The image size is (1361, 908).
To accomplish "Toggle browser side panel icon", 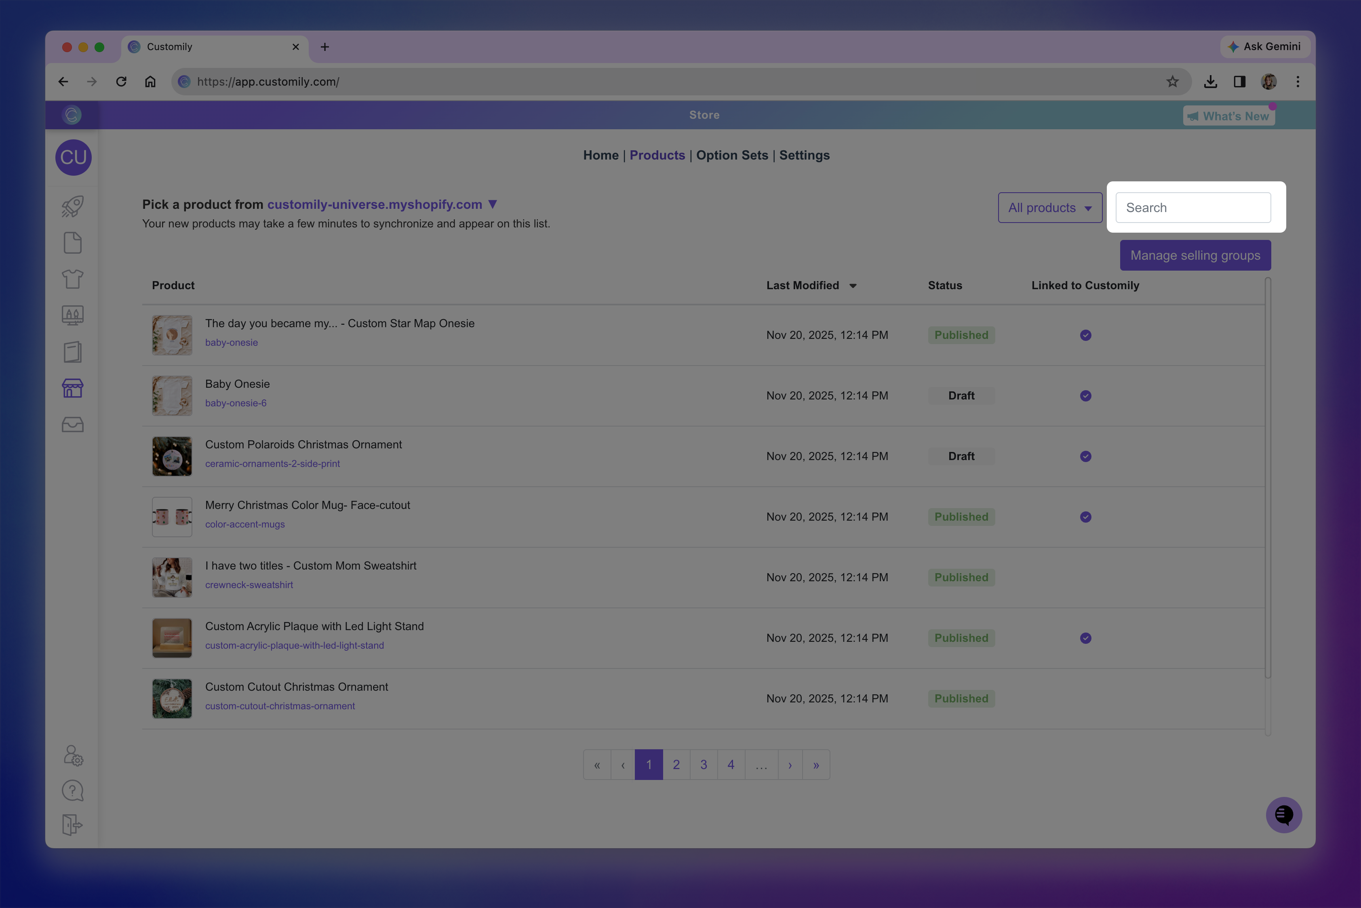I will (1239, 82).
